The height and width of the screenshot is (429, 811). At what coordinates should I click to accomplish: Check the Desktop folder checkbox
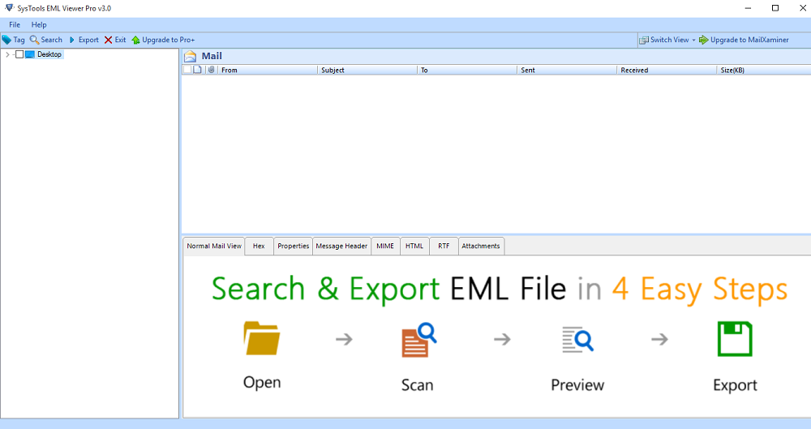tap(19, 54)
